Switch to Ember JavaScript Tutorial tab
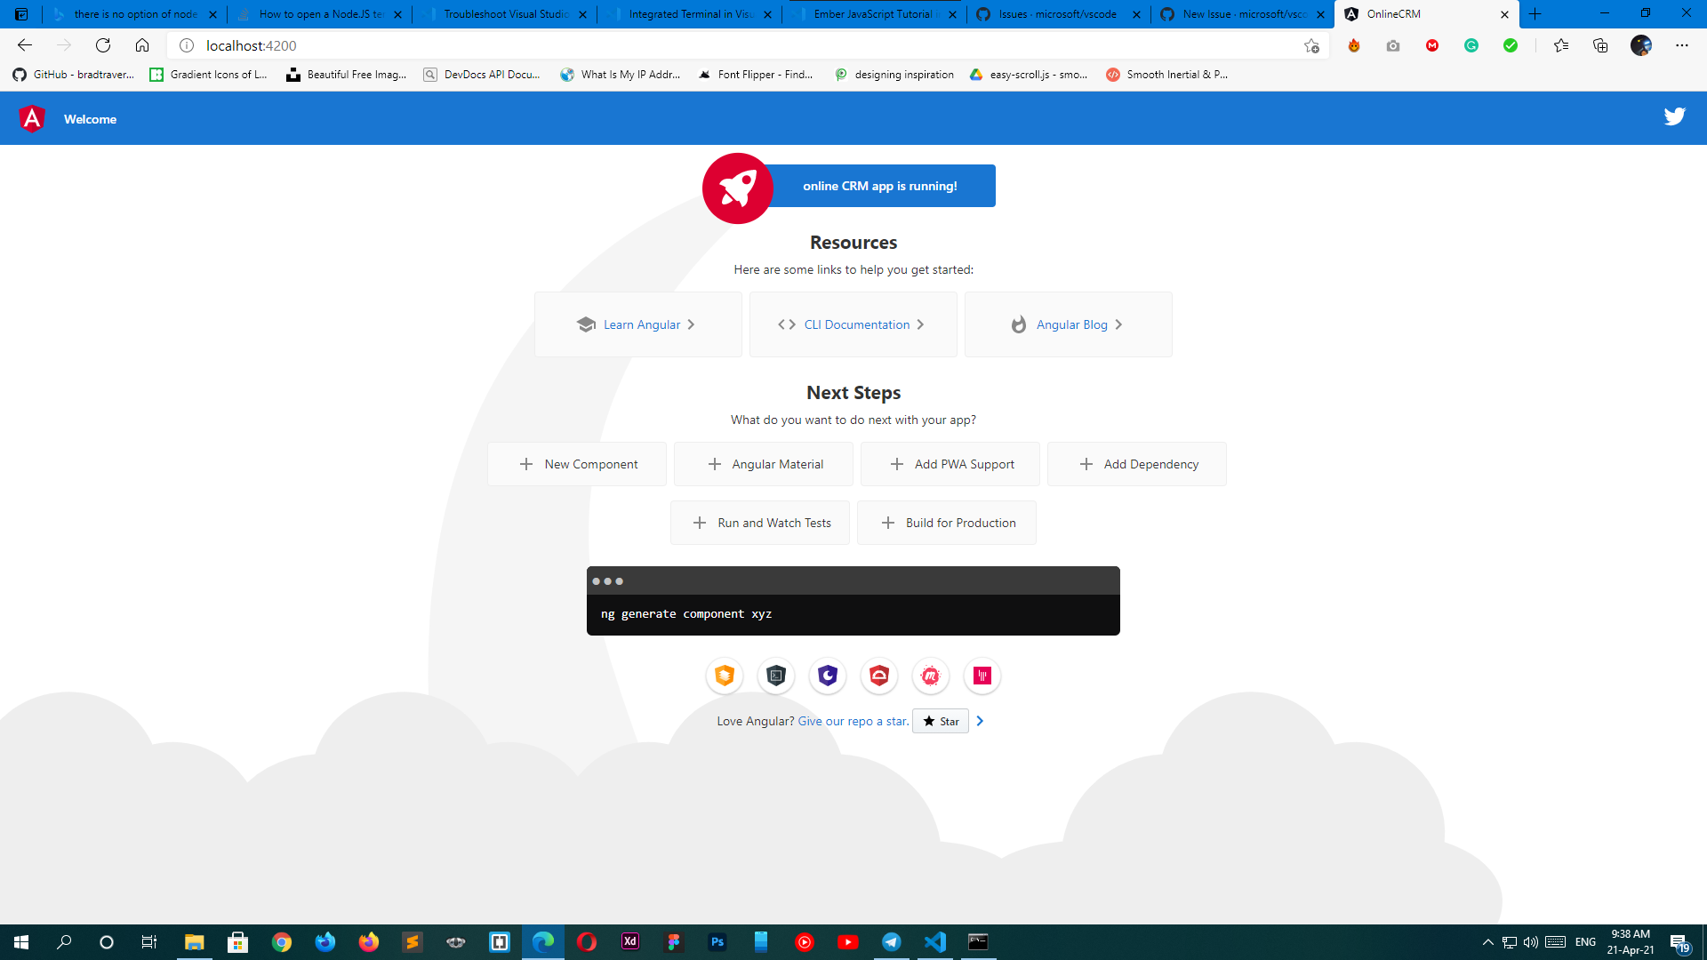The image size is (1707, 960). tap(872, 14)
